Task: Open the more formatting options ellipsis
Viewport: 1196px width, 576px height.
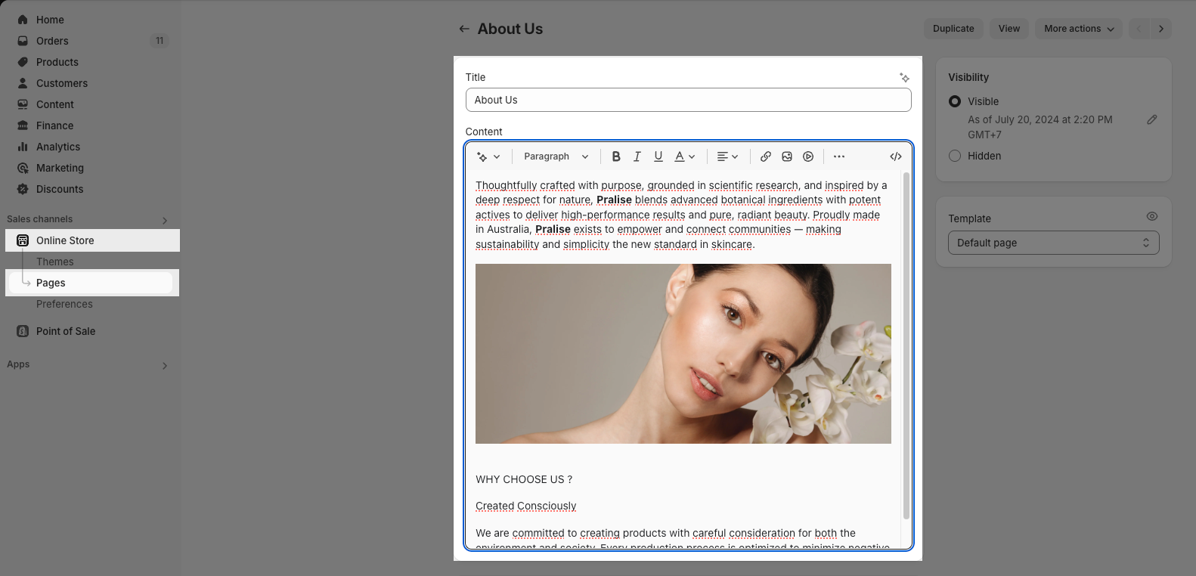Action: pos(839,156)
